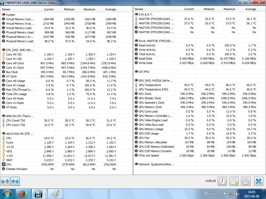Click the ATI PM2 group icon
Image resolution: width=266 pixels, height=199 pixels.
[136, 72]
